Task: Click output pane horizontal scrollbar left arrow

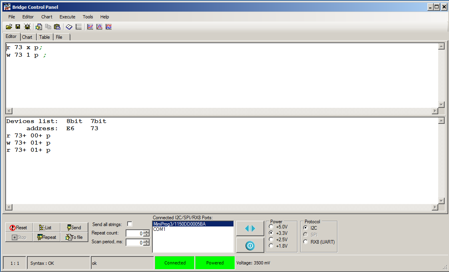Action: click(x=9, y=207)
